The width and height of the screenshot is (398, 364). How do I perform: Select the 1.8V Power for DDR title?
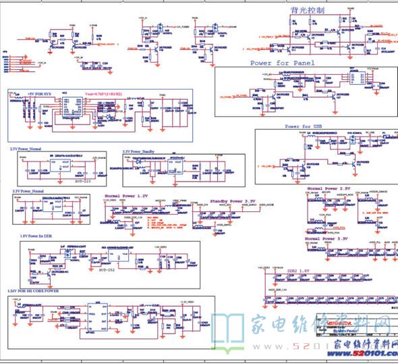pos(36,236)
